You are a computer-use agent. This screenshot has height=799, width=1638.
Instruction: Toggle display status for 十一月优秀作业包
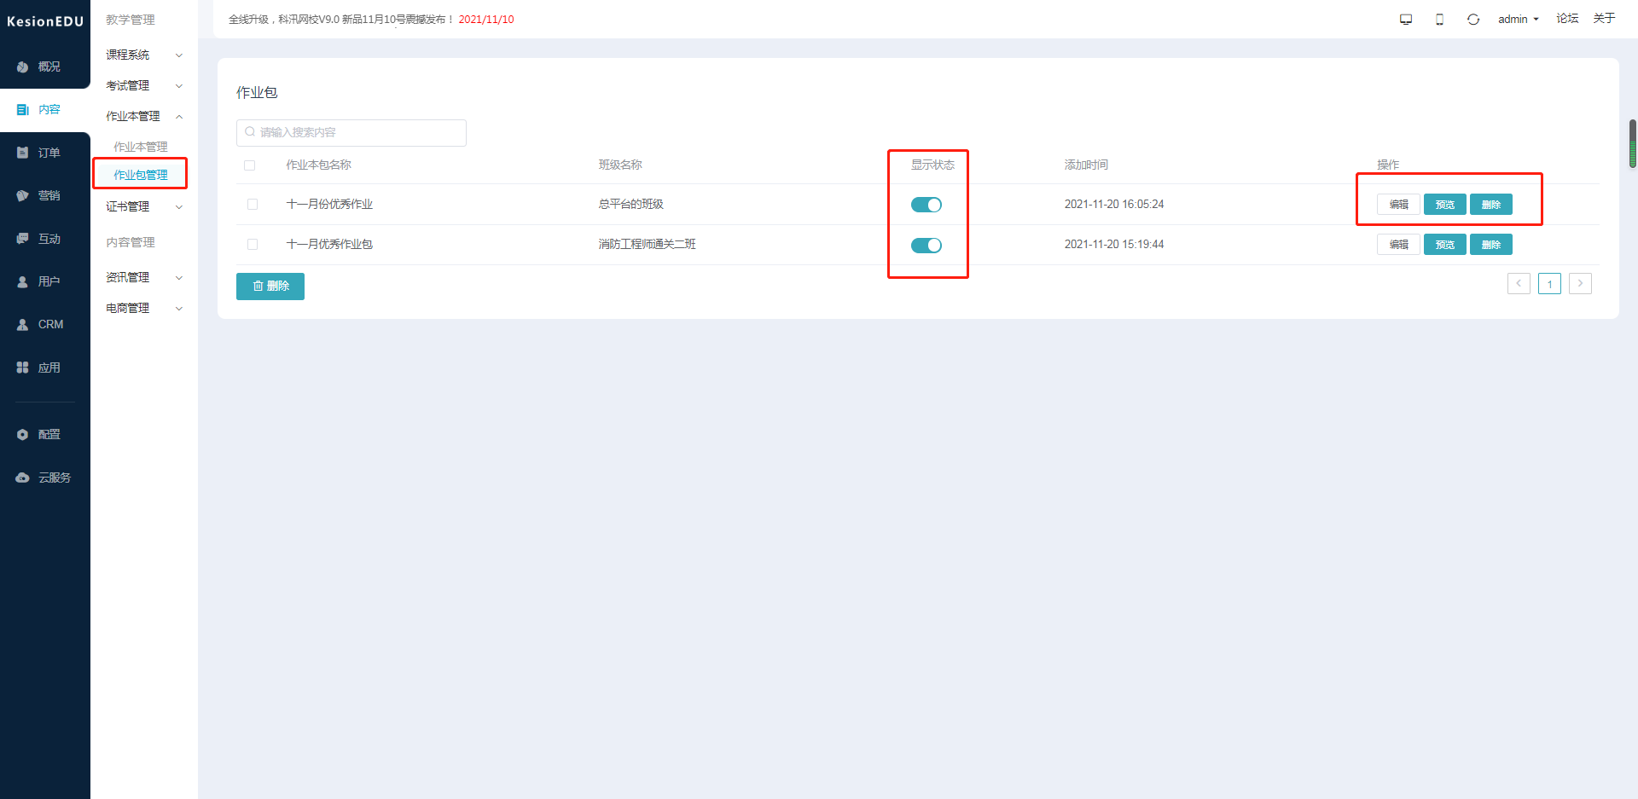[x=926, y=246]
